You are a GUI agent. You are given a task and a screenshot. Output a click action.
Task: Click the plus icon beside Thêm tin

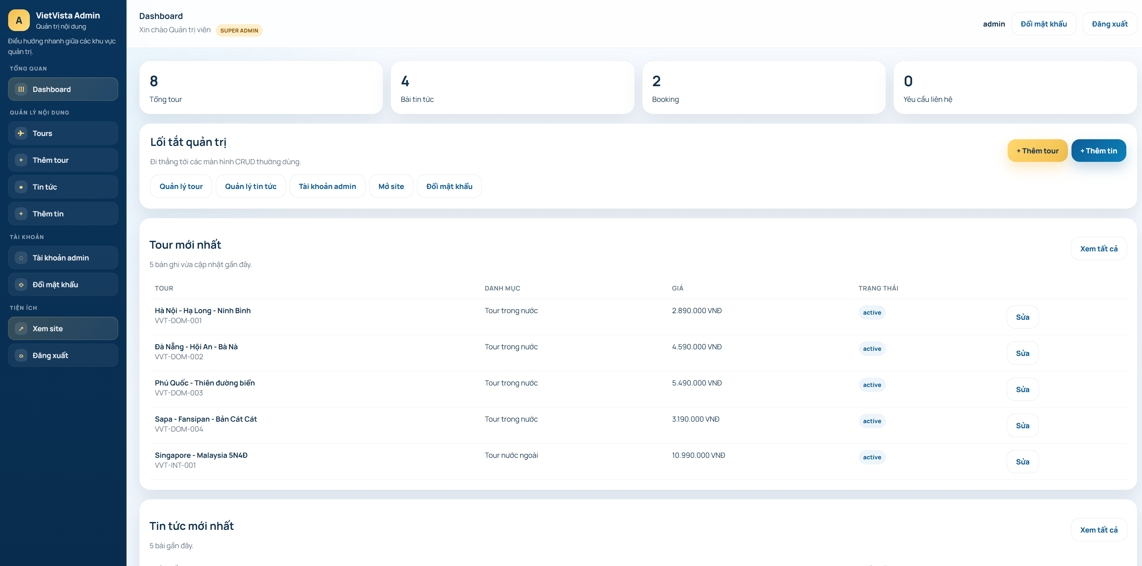tap(21, 214)
